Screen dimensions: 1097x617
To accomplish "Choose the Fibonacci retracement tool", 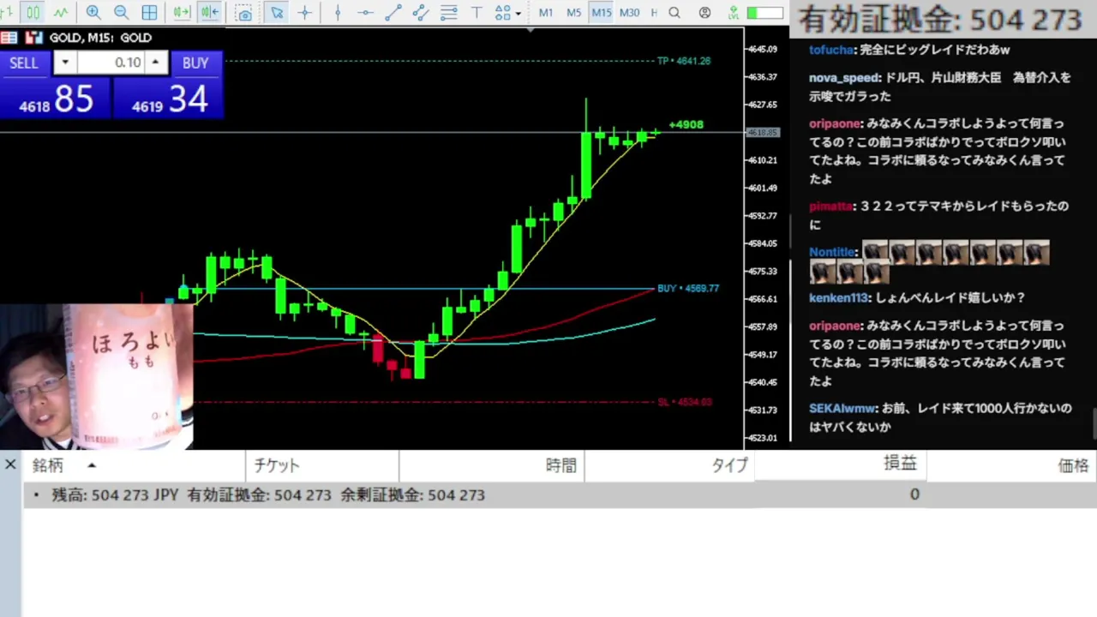I will [x=448, y=13].
